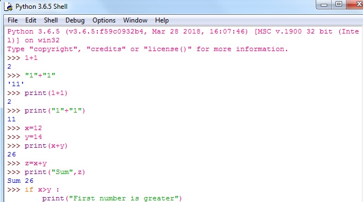
Task: Click the output value 26 below print(x+y)
Action: 12,154
